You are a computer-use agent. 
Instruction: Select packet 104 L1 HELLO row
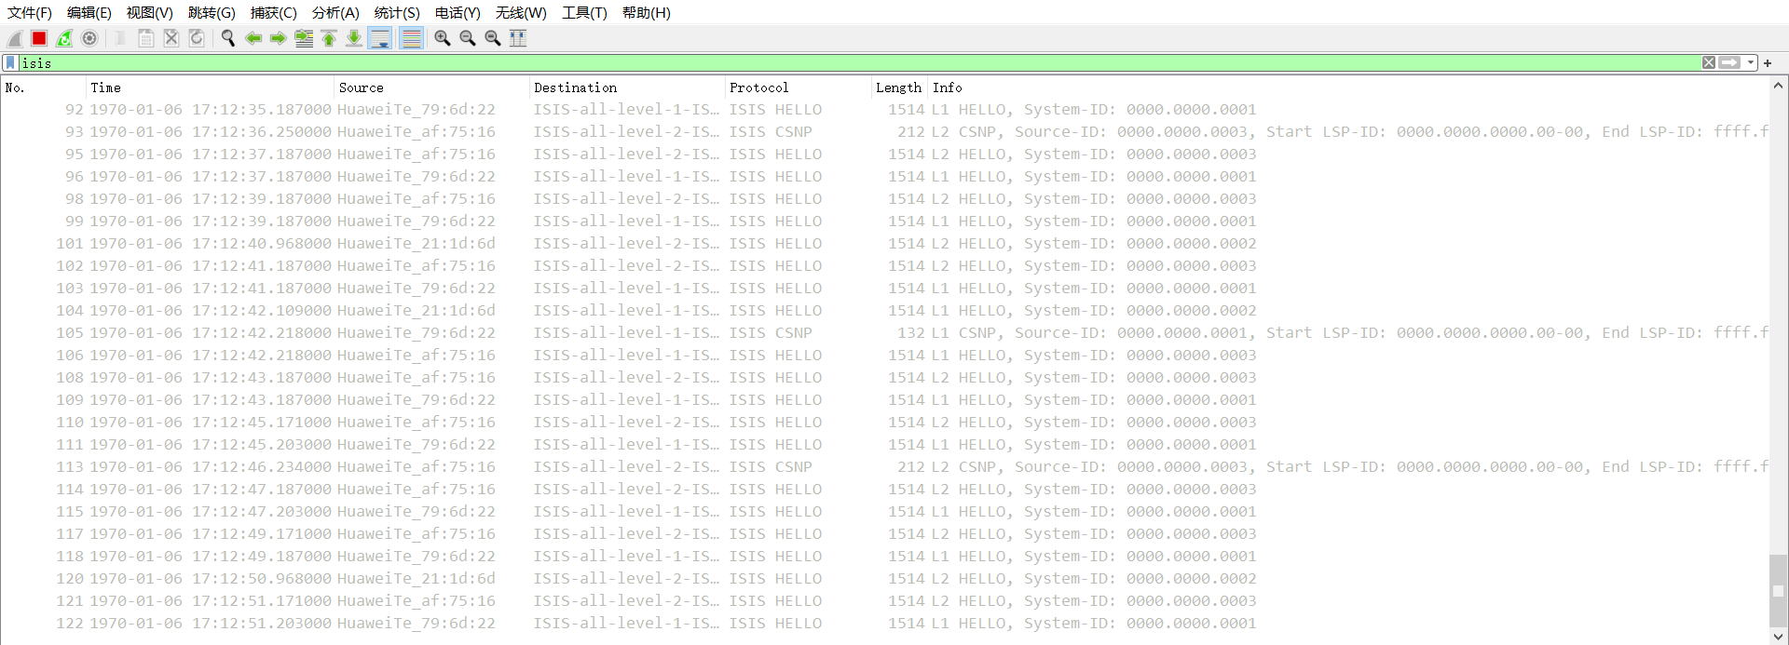[x=885, y=311]
